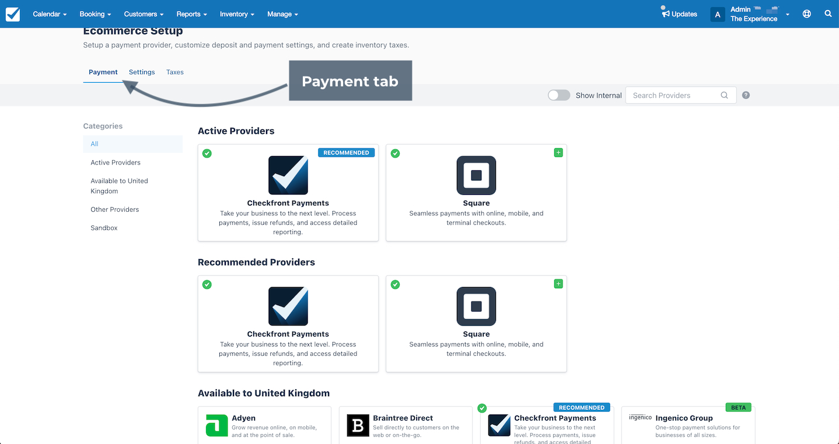Open the Ingenico Group provider title

(x=684, y=418)
